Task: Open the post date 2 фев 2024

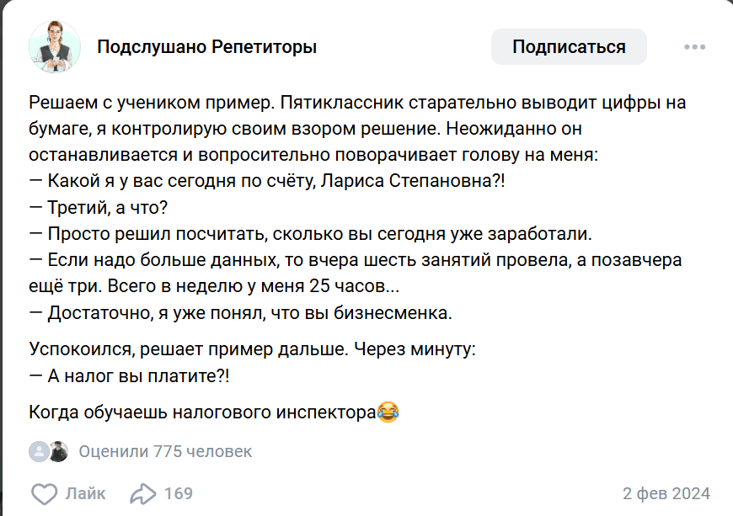Action: [x=666, y=494]
